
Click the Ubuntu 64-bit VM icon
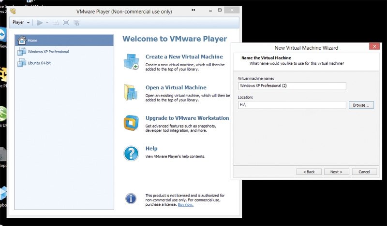tap(22, 63)
